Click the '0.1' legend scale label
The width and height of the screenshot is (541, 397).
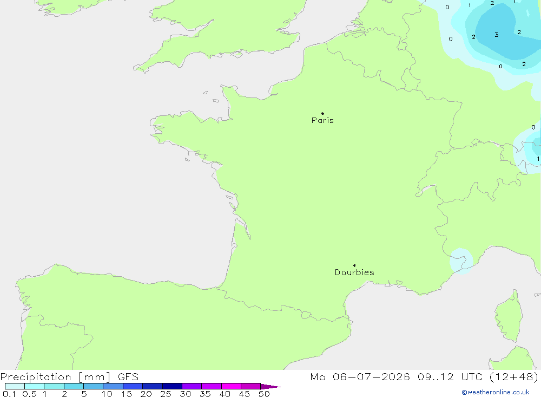click(x=9, y=394)
